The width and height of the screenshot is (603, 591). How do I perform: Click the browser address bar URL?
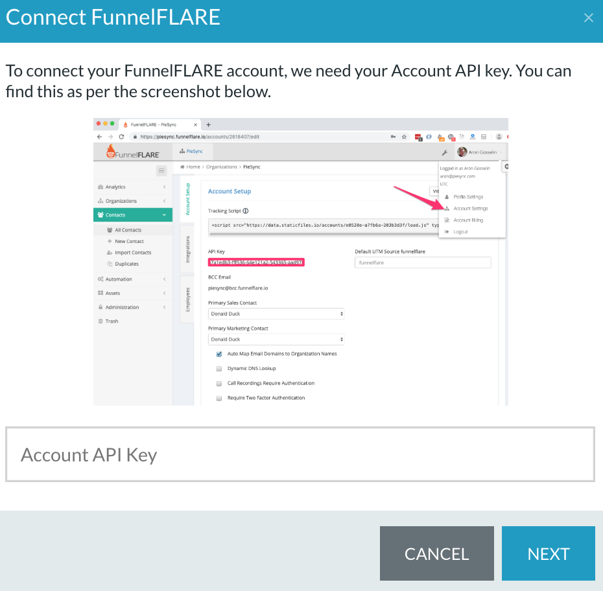tap(200, 137)
